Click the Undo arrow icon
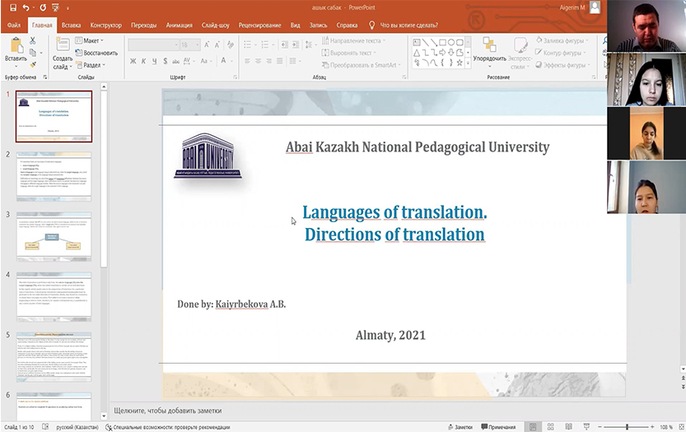 coord(26,7)
